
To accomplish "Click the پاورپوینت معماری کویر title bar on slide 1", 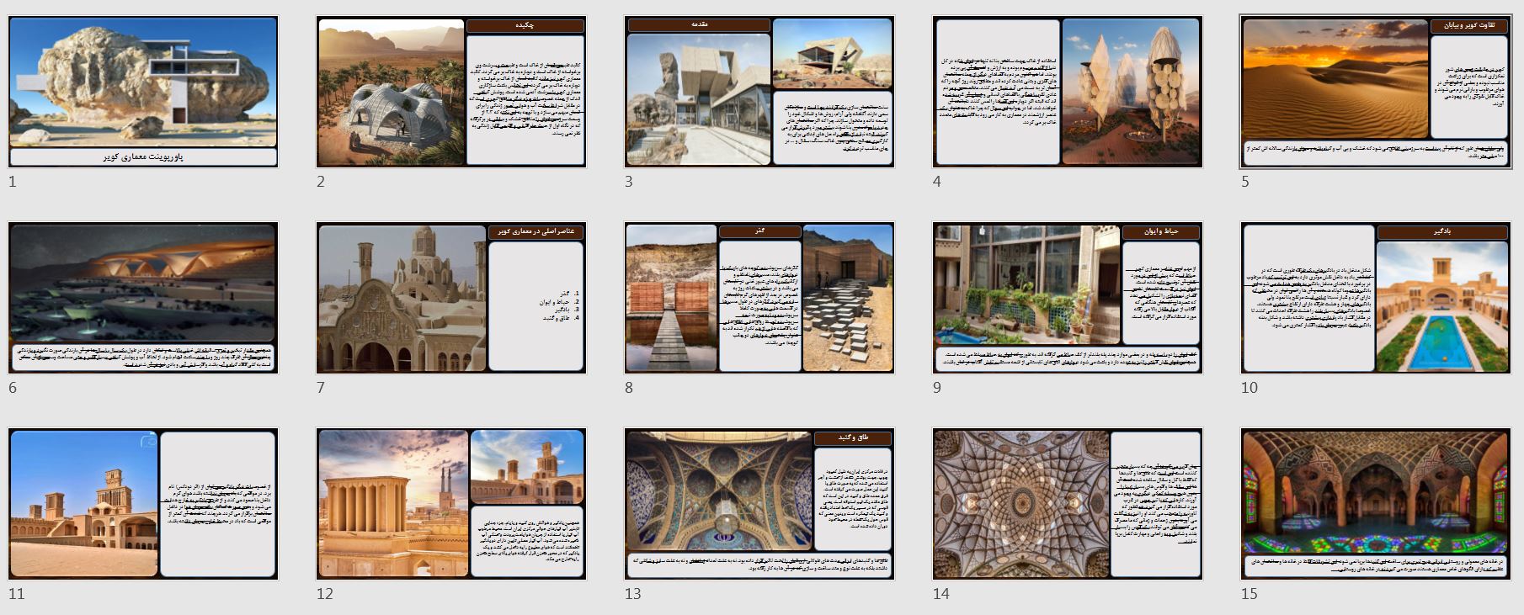I will coord(143,157).
